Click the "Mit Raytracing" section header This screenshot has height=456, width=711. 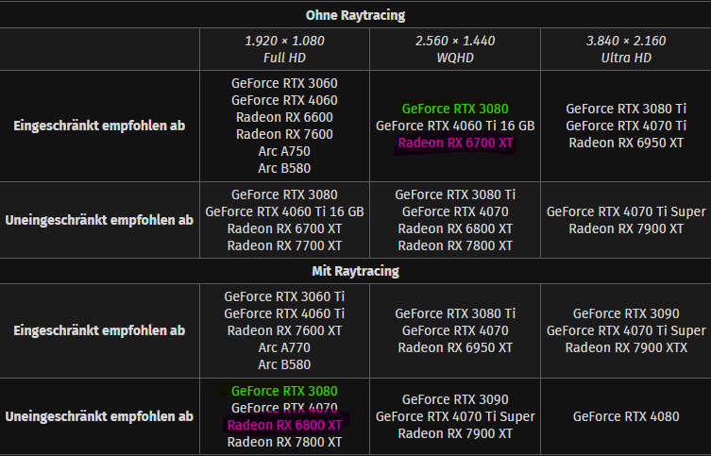[355, 271]
